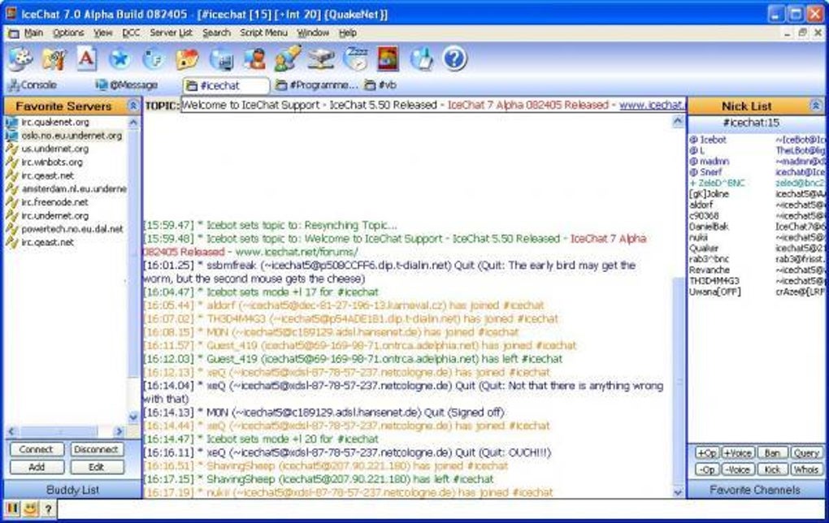Select oslo.no.eu.undernet.org server entry

pyautogui.click(x=72, y=136)
